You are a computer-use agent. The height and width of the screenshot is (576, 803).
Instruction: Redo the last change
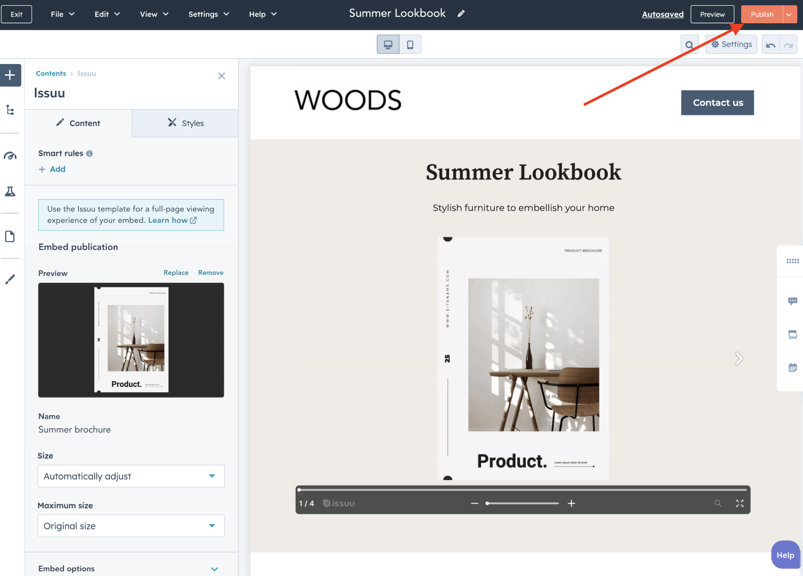pyautogui.click(x=788, y=45)
